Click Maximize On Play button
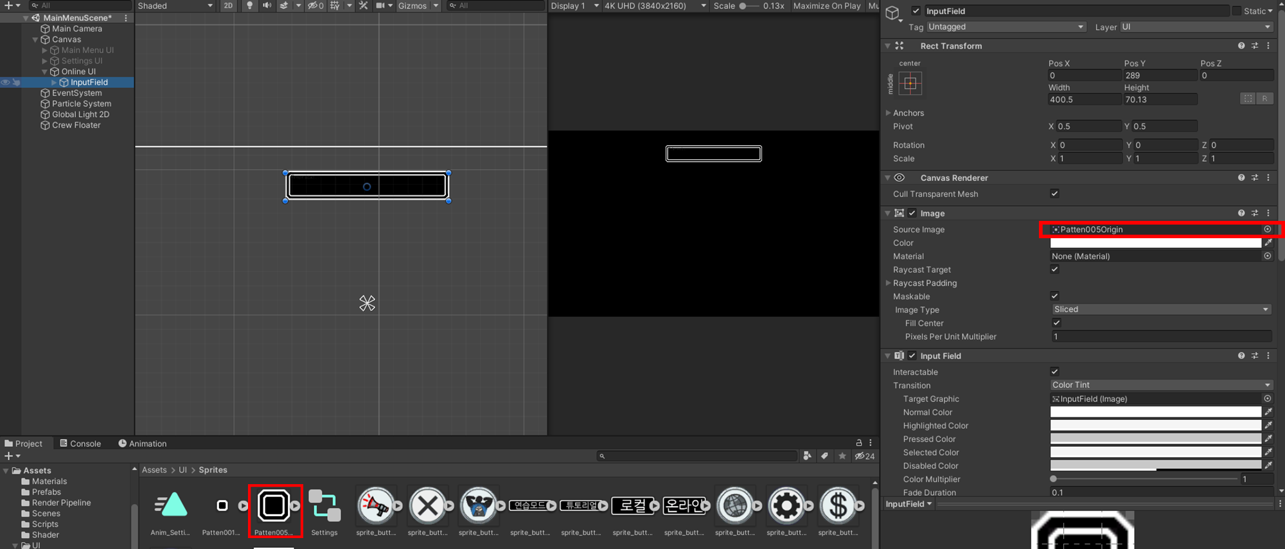Screen dimensions: 1285x549 (x=826, y=6)
